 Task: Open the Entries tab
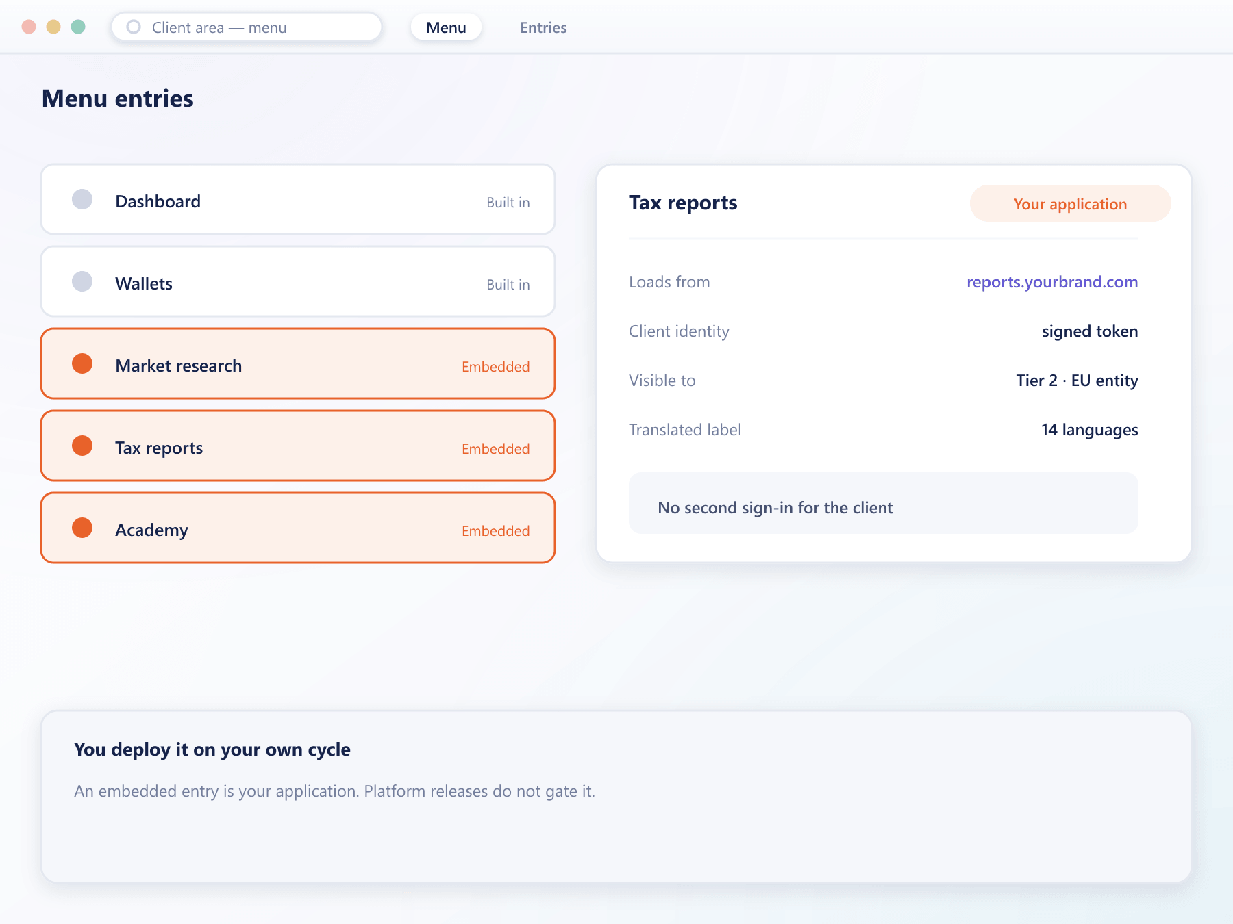click(543, 27)
